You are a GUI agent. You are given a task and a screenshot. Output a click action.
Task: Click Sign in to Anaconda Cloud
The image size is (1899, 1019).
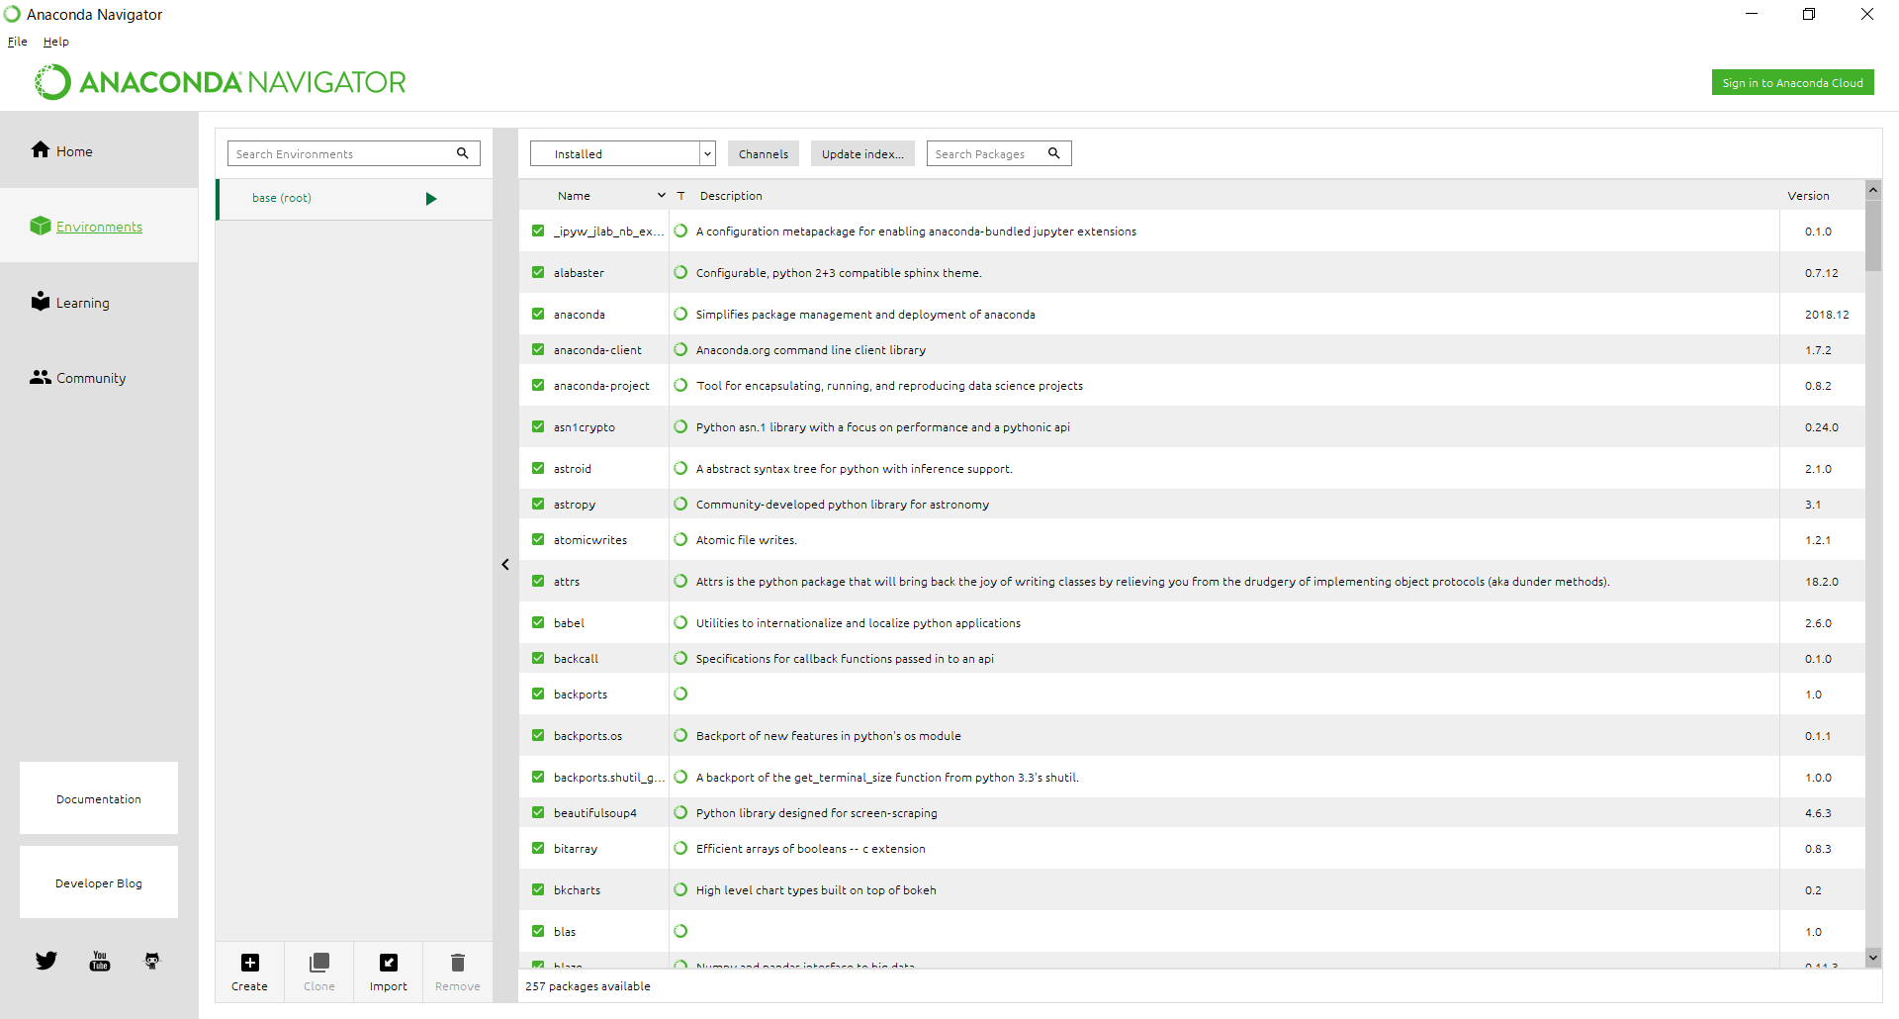pos(1792,83)
